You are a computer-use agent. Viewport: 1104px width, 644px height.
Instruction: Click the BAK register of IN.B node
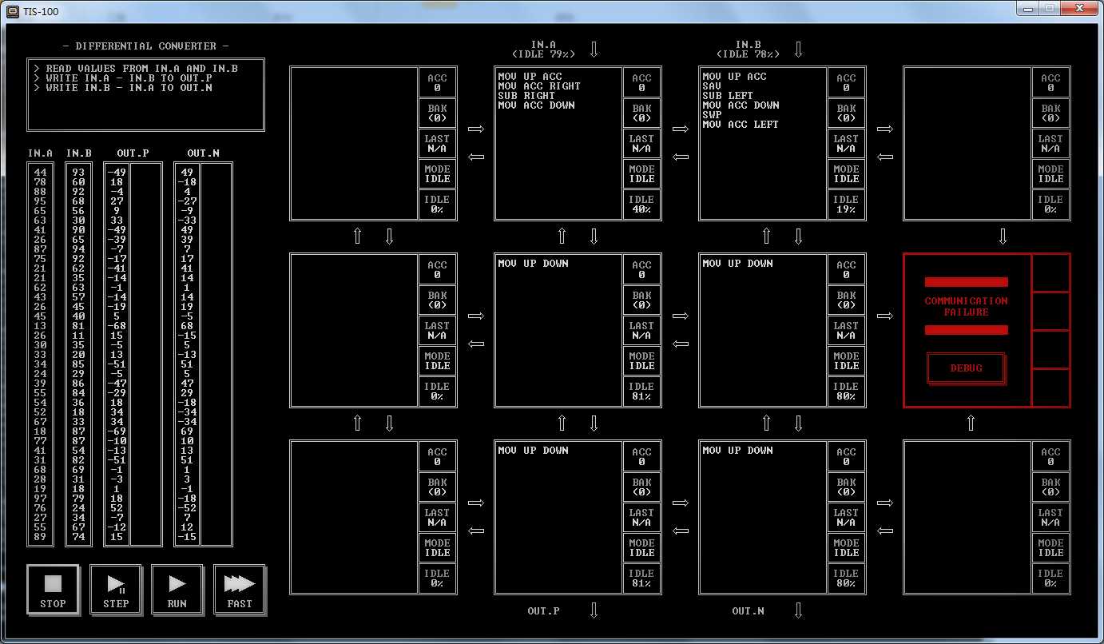846,113
